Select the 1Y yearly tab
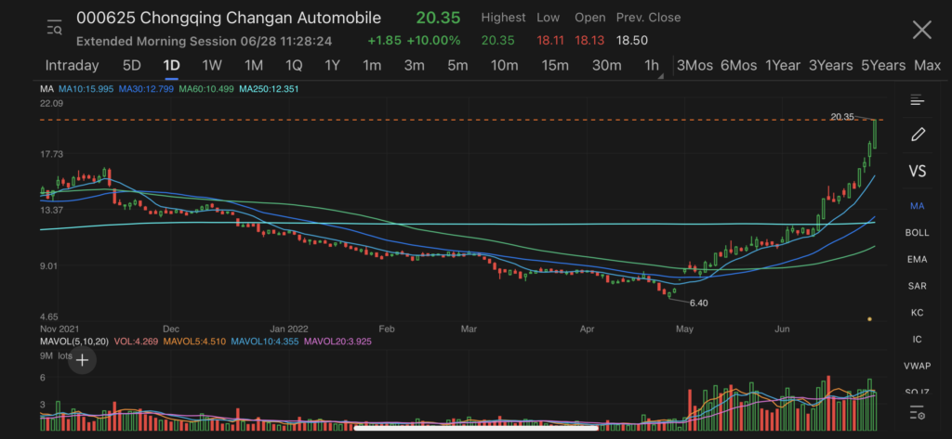The height and width of the screenshot is (439, 952). pyautogui.click(x=332, y=66)
